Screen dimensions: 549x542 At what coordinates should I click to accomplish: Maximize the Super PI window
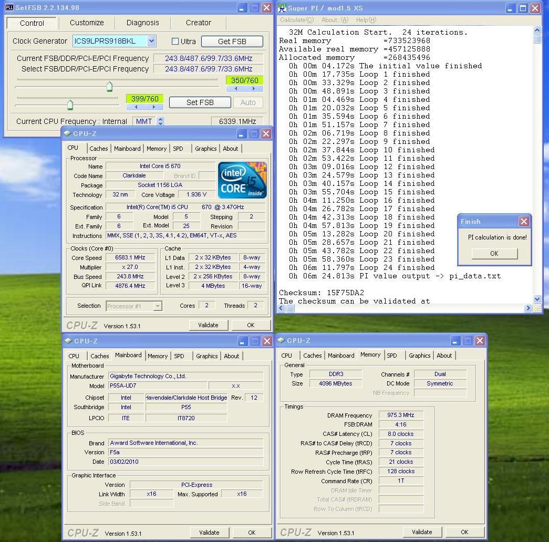coord(523,8)
